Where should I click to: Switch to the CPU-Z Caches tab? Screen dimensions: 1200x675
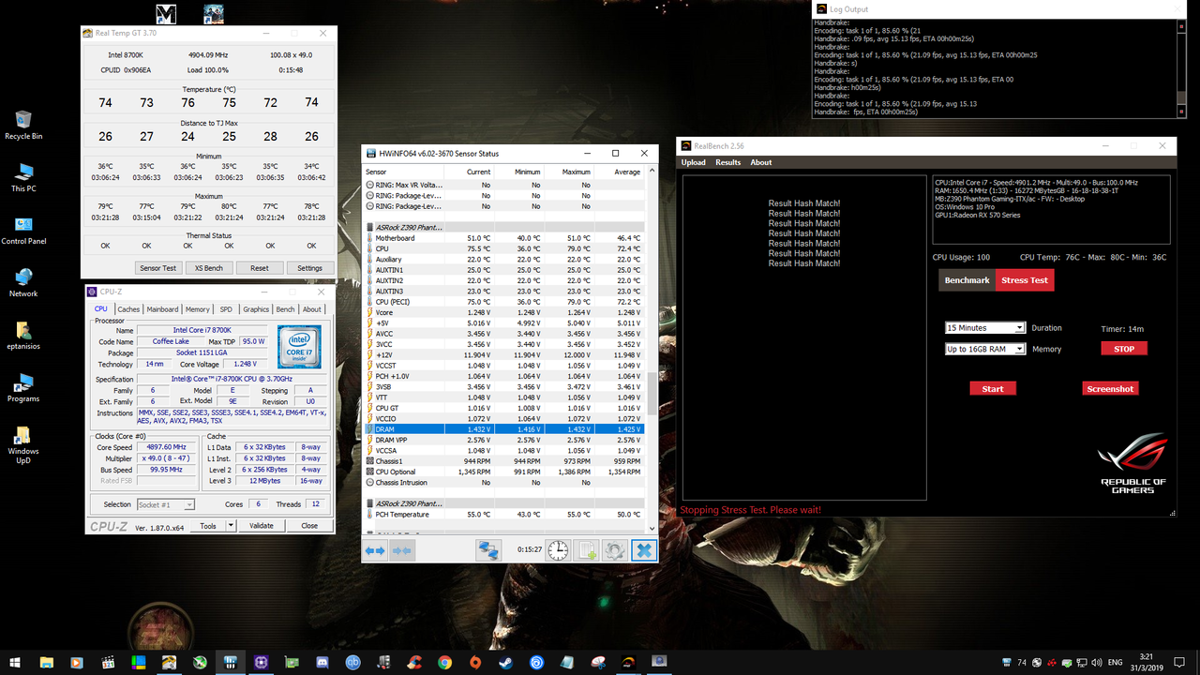[x=128, y=308]
